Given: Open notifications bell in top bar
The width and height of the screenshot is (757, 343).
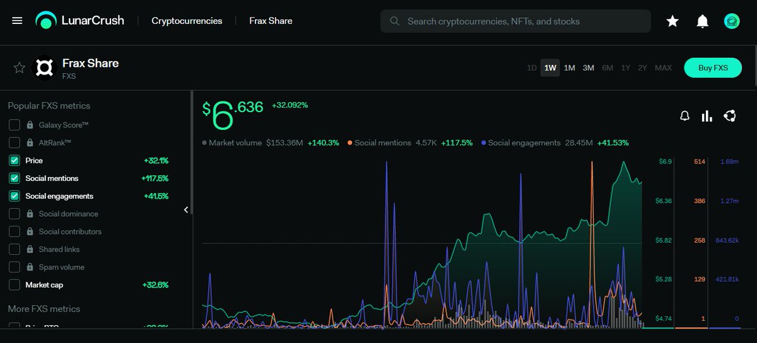Looking at the screenshot, I should pyautogui.click(x=702, y=21).
